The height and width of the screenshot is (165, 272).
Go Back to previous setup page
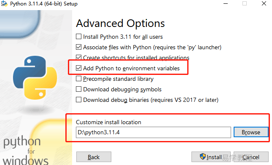pos(94,157)
